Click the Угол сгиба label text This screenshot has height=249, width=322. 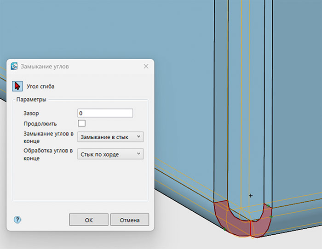pos(40,86)
